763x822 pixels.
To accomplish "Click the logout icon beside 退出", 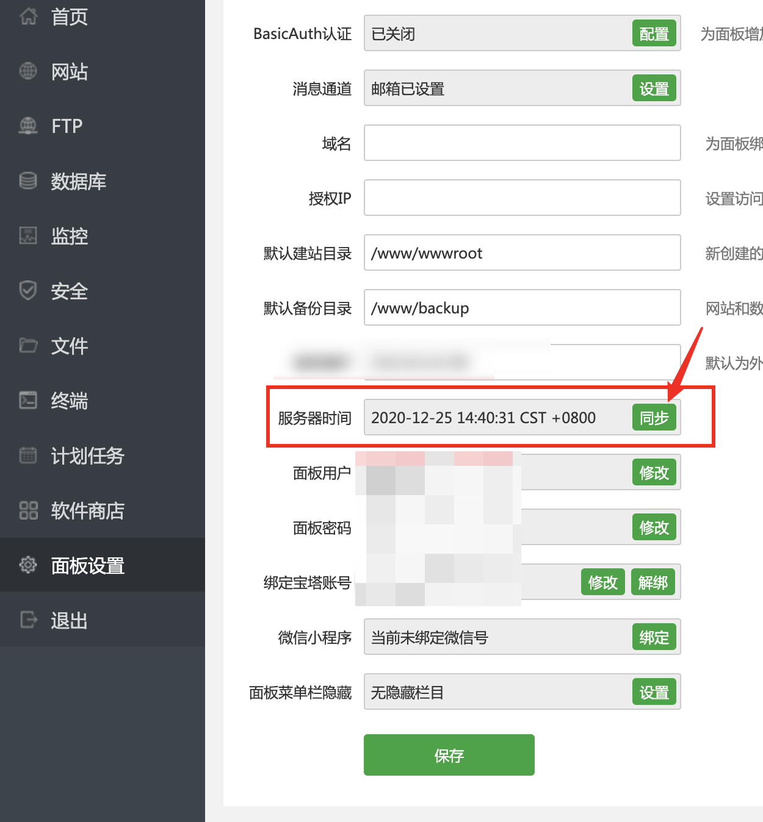I will click(28, 620).
